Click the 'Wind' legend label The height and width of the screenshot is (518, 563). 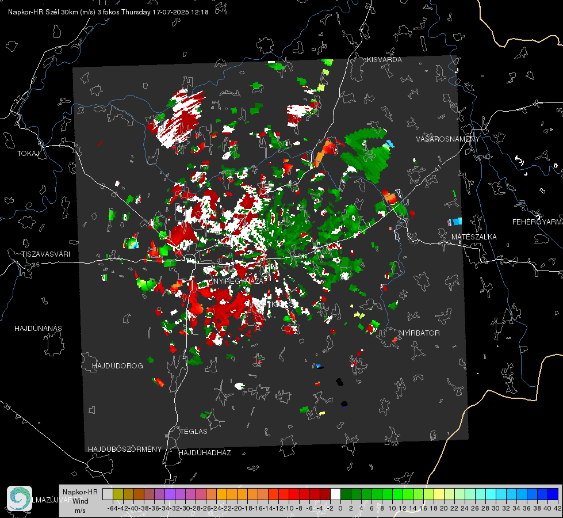click(81, 501)
